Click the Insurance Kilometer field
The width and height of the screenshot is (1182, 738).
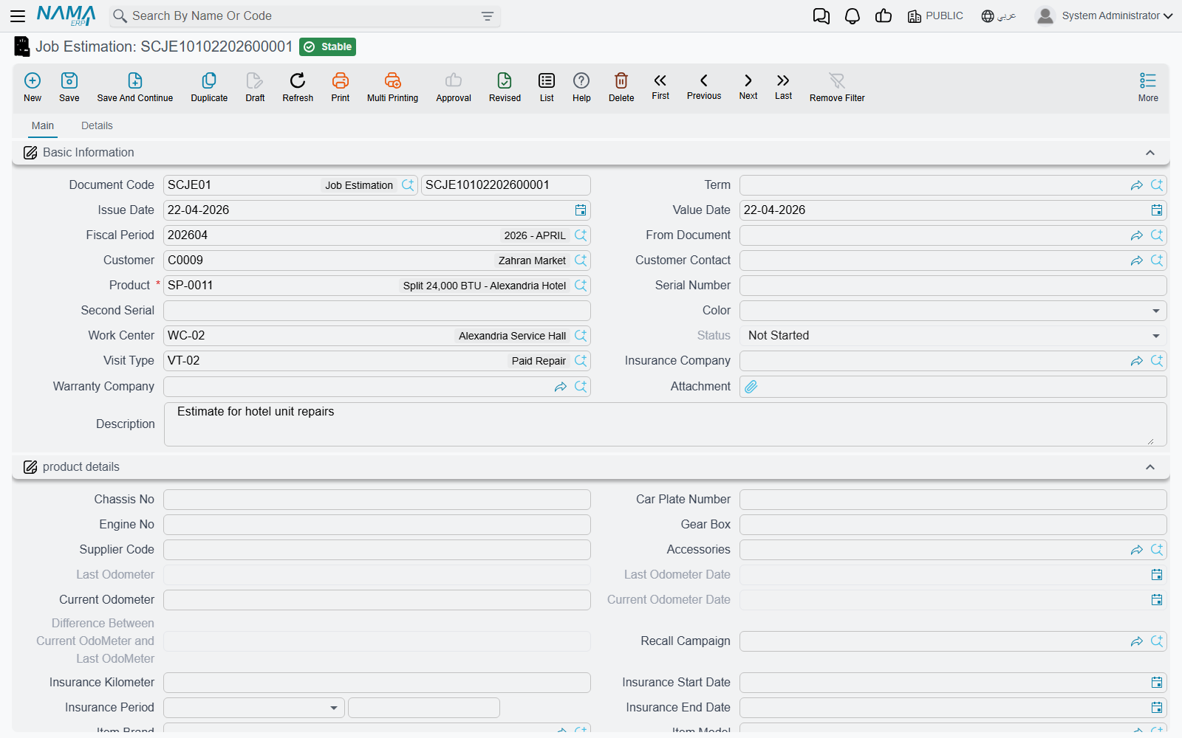377,683
